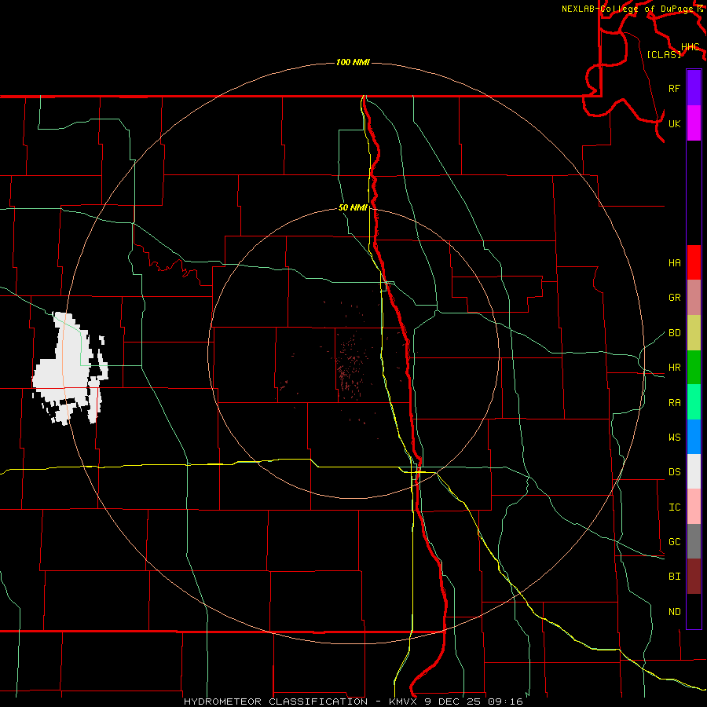The height and width of the screenshot is (707, 707).
Task: Click the HYDROMETEOR CLASSIFICATION title text
Action: point(276,702)
